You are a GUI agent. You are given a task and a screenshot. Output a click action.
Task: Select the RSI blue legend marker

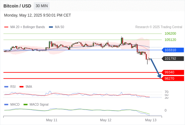pyautogui.click(x=6, y=87)
